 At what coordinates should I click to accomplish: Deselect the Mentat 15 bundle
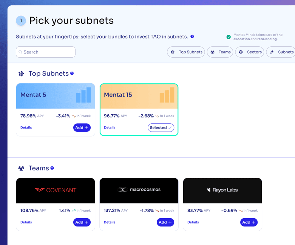(161, 128)
